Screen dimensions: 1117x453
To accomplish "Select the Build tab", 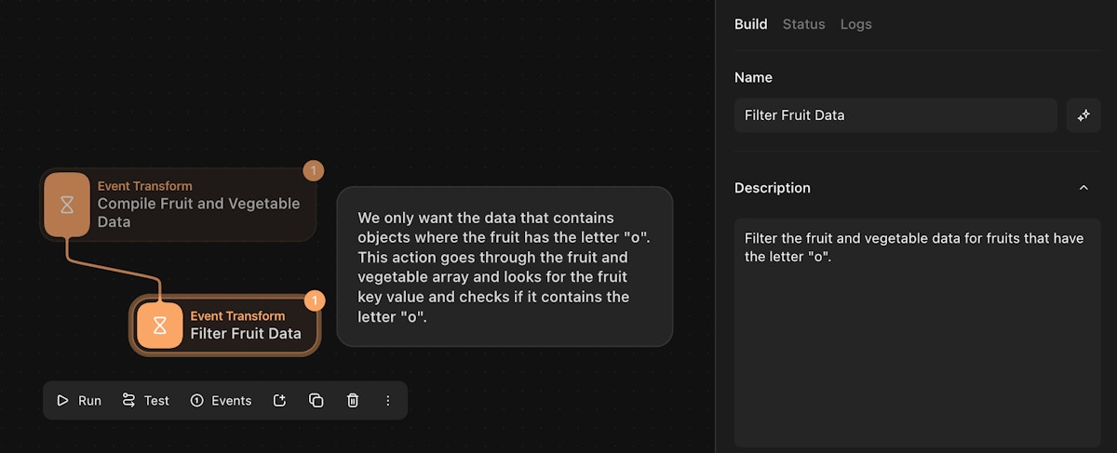I will [x=750, y=24].
